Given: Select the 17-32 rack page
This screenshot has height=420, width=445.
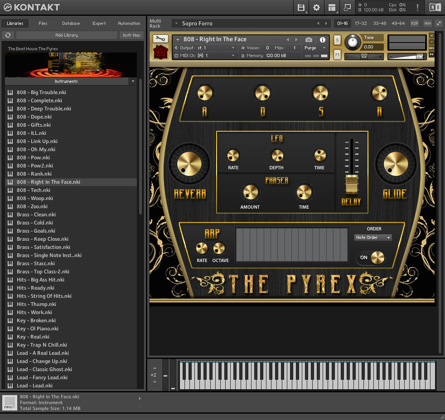Looking at the screenshot, I should (361, 24).
